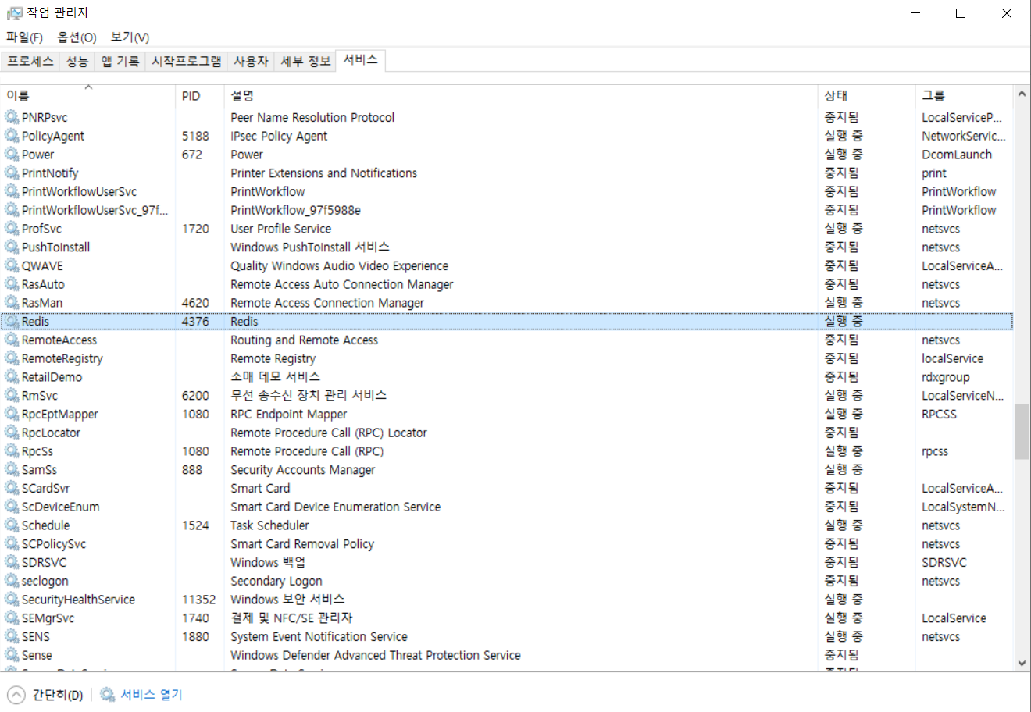The width and height of the screenshot is (1031, 712).
Task: Click the PushToInstall gear icon
Action: [12, 247]
